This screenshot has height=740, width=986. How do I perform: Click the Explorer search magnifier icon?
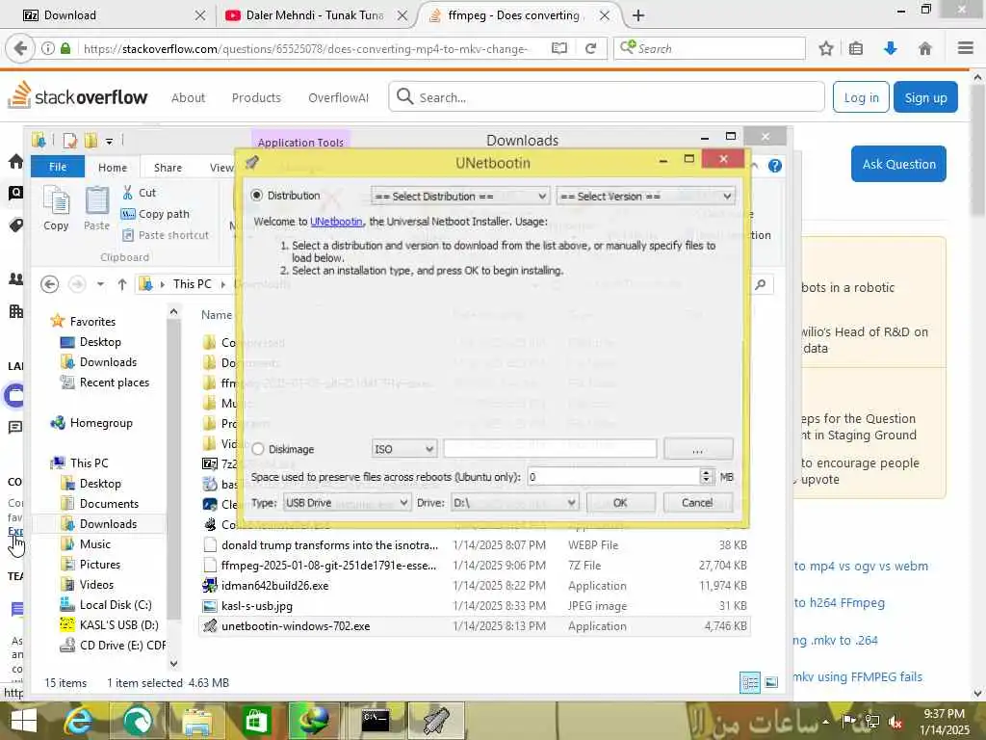761,284
